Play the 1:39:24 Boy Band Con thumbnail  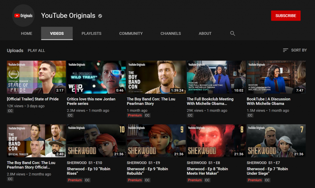pos(156,77)
